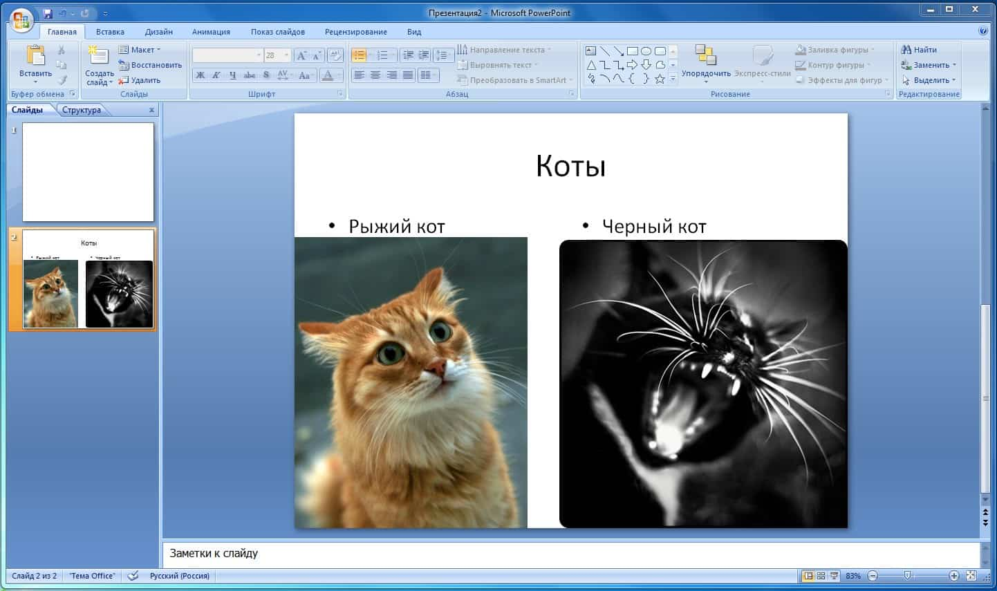Activate the format painter brush icon
The image size is (997, 591).
[x=62, y=80]
